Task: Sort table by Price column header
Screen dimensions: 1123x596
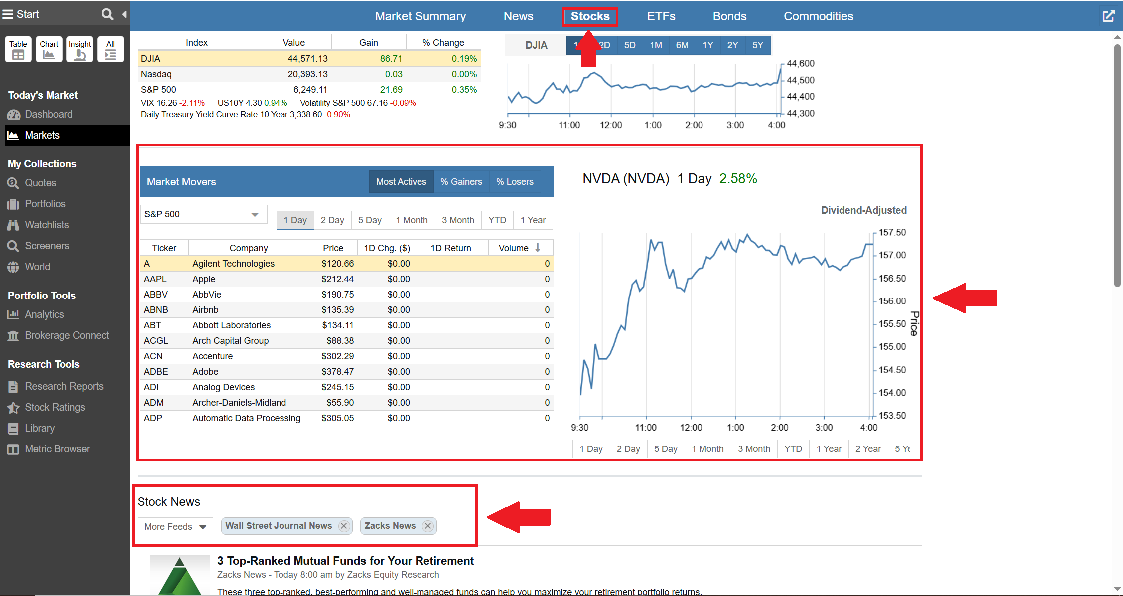Action: point(333,248)
